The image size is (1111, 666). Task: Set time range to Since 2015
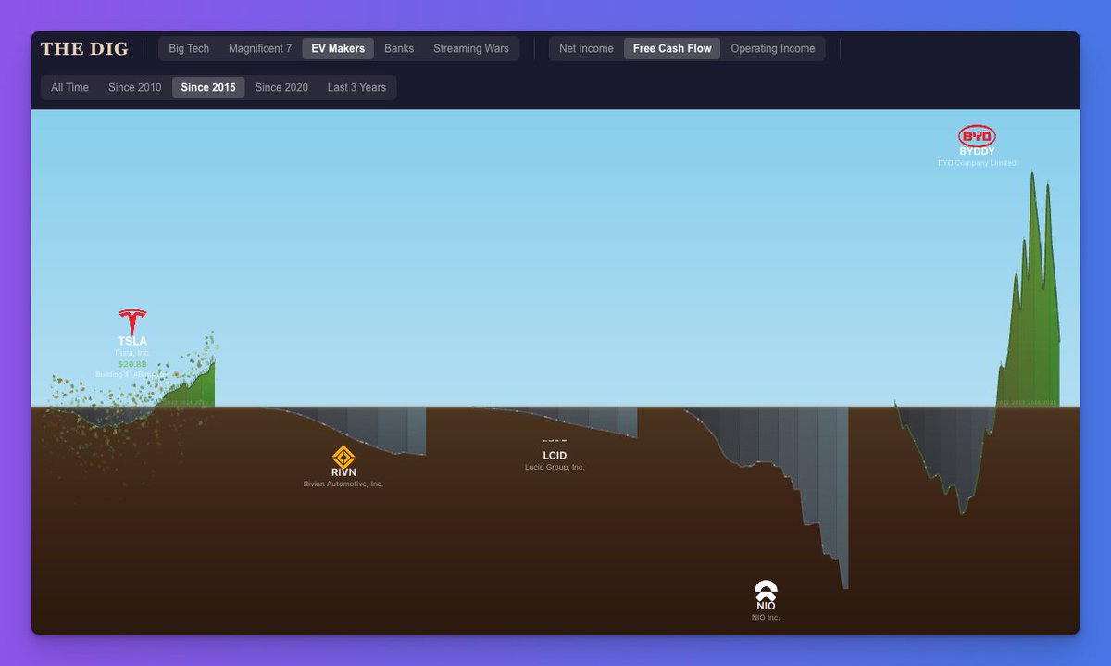pos(208,87)
